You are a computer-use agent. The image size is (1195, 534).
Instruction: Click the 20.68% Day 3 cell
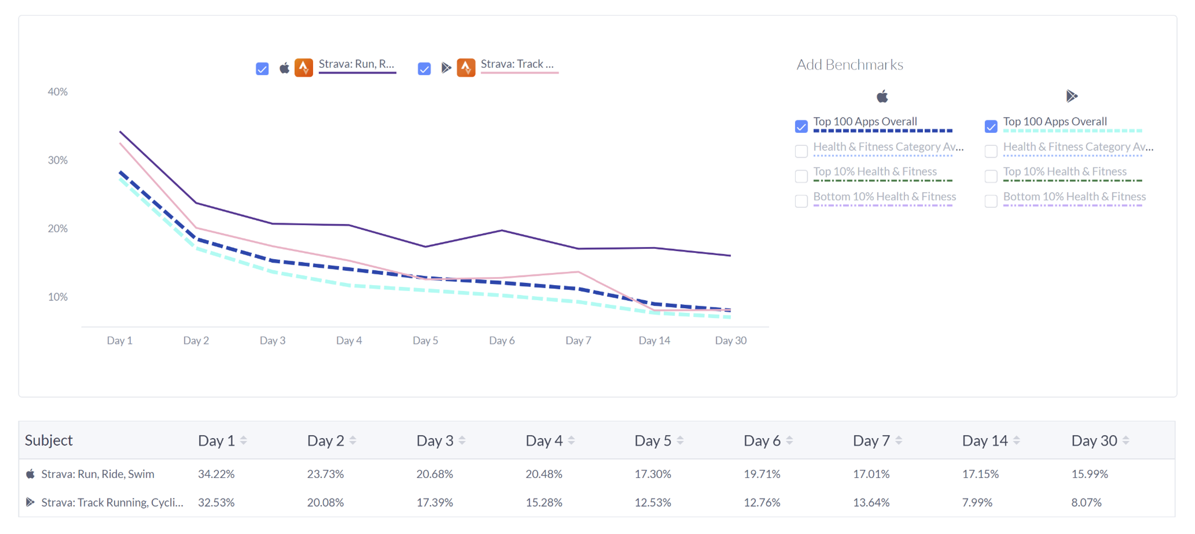435,474
